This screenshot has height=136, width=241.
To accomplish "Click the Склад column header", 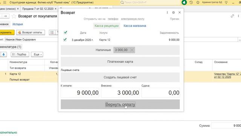I will pos(198,62).
